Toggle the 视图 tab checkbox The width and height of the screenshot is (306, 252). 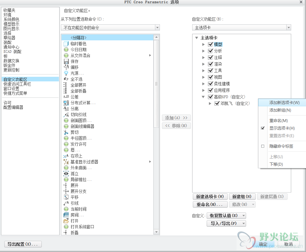tap(210, 77)
